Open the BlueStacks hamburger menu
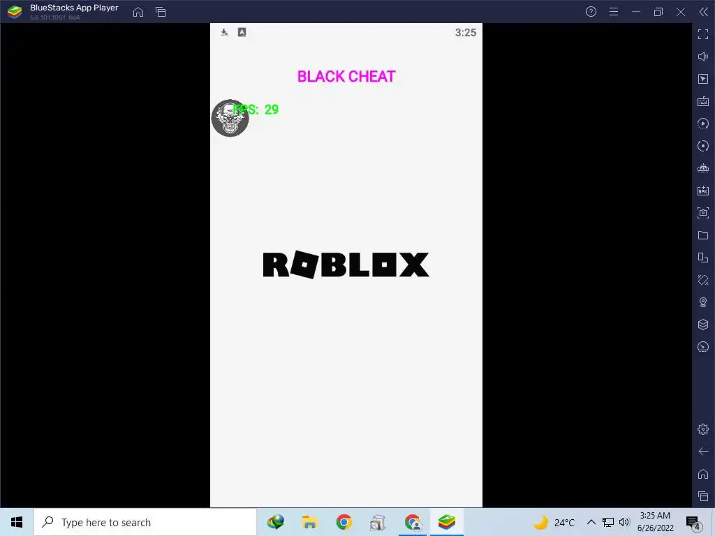 [614, 12]
